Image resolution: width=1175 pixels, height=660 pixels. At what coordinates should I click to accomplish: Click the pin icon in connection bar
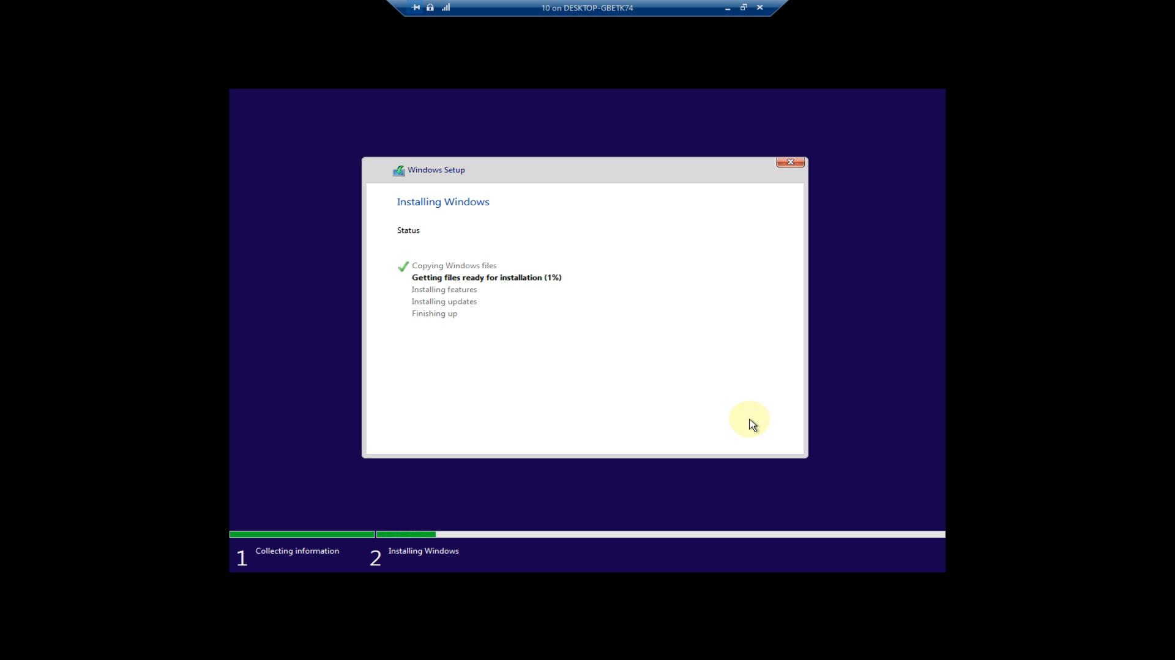[416, 7]
